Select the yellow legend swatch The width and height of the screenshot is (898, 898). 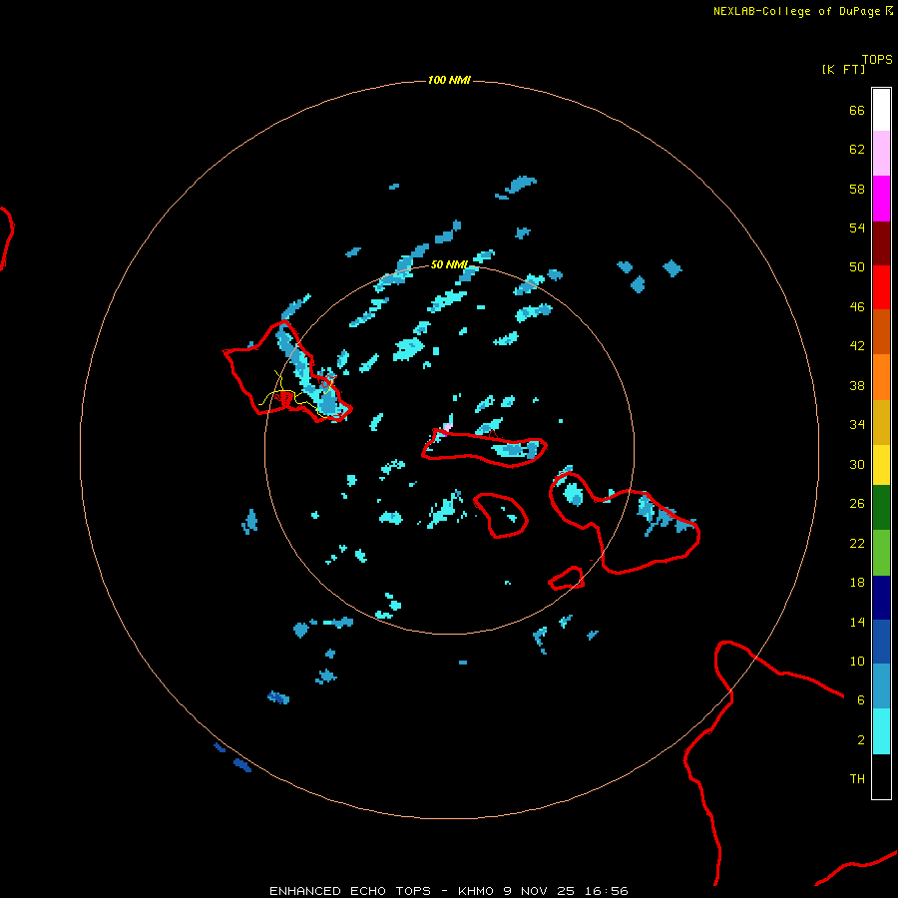(881, 464)
